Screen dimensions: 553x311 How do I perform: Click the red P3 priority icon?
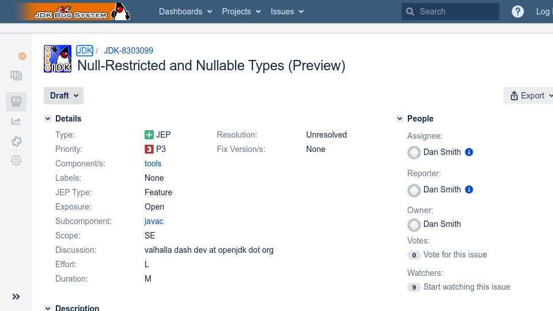pos(149,149)
